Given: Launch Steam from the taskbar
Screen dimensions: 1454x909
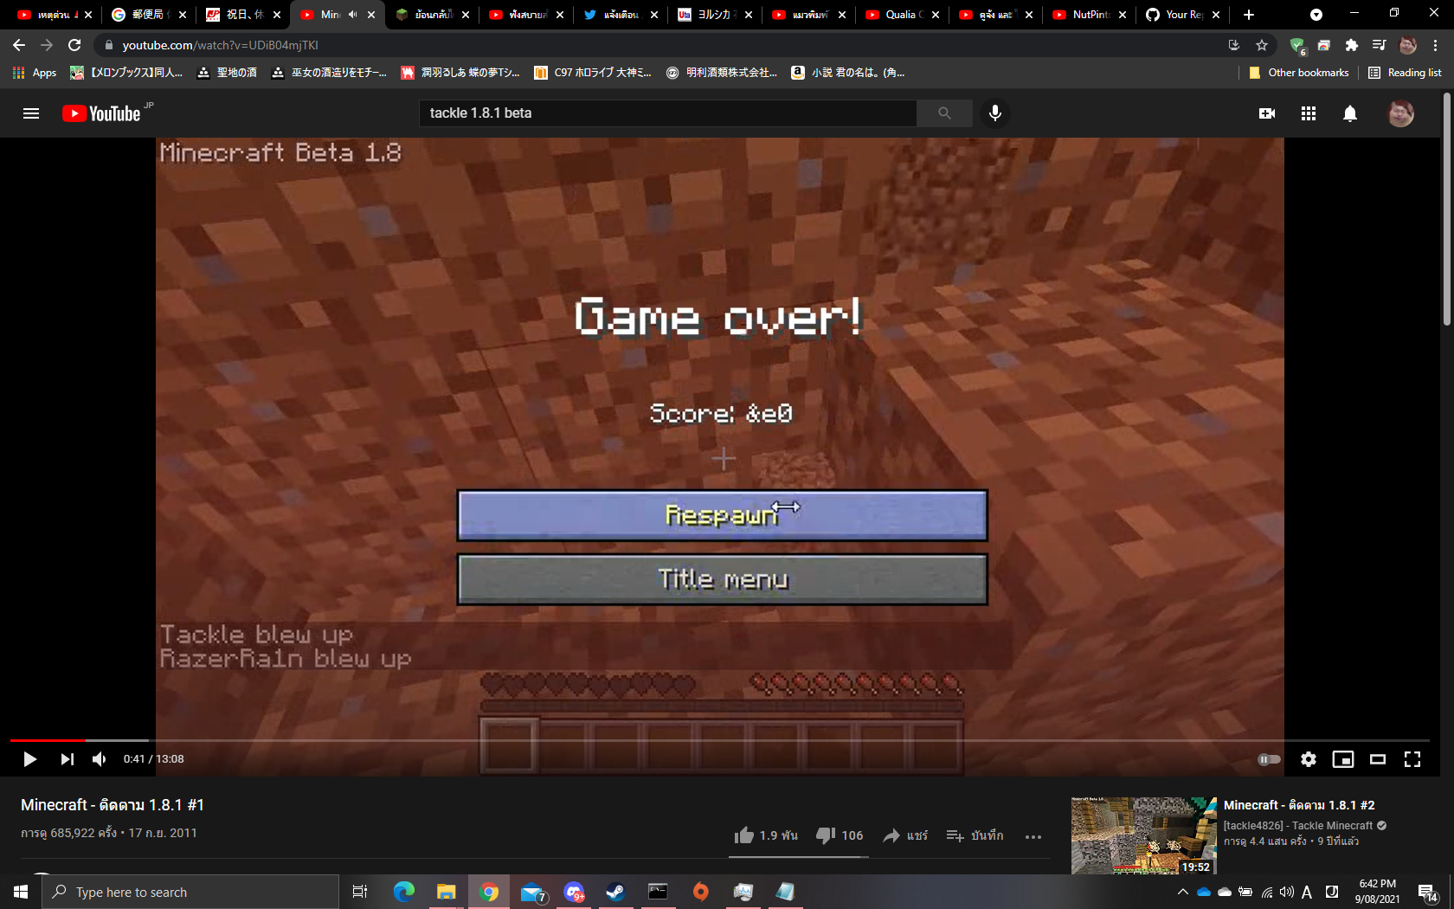Looking at the screenshot, I should click(615, 892).
